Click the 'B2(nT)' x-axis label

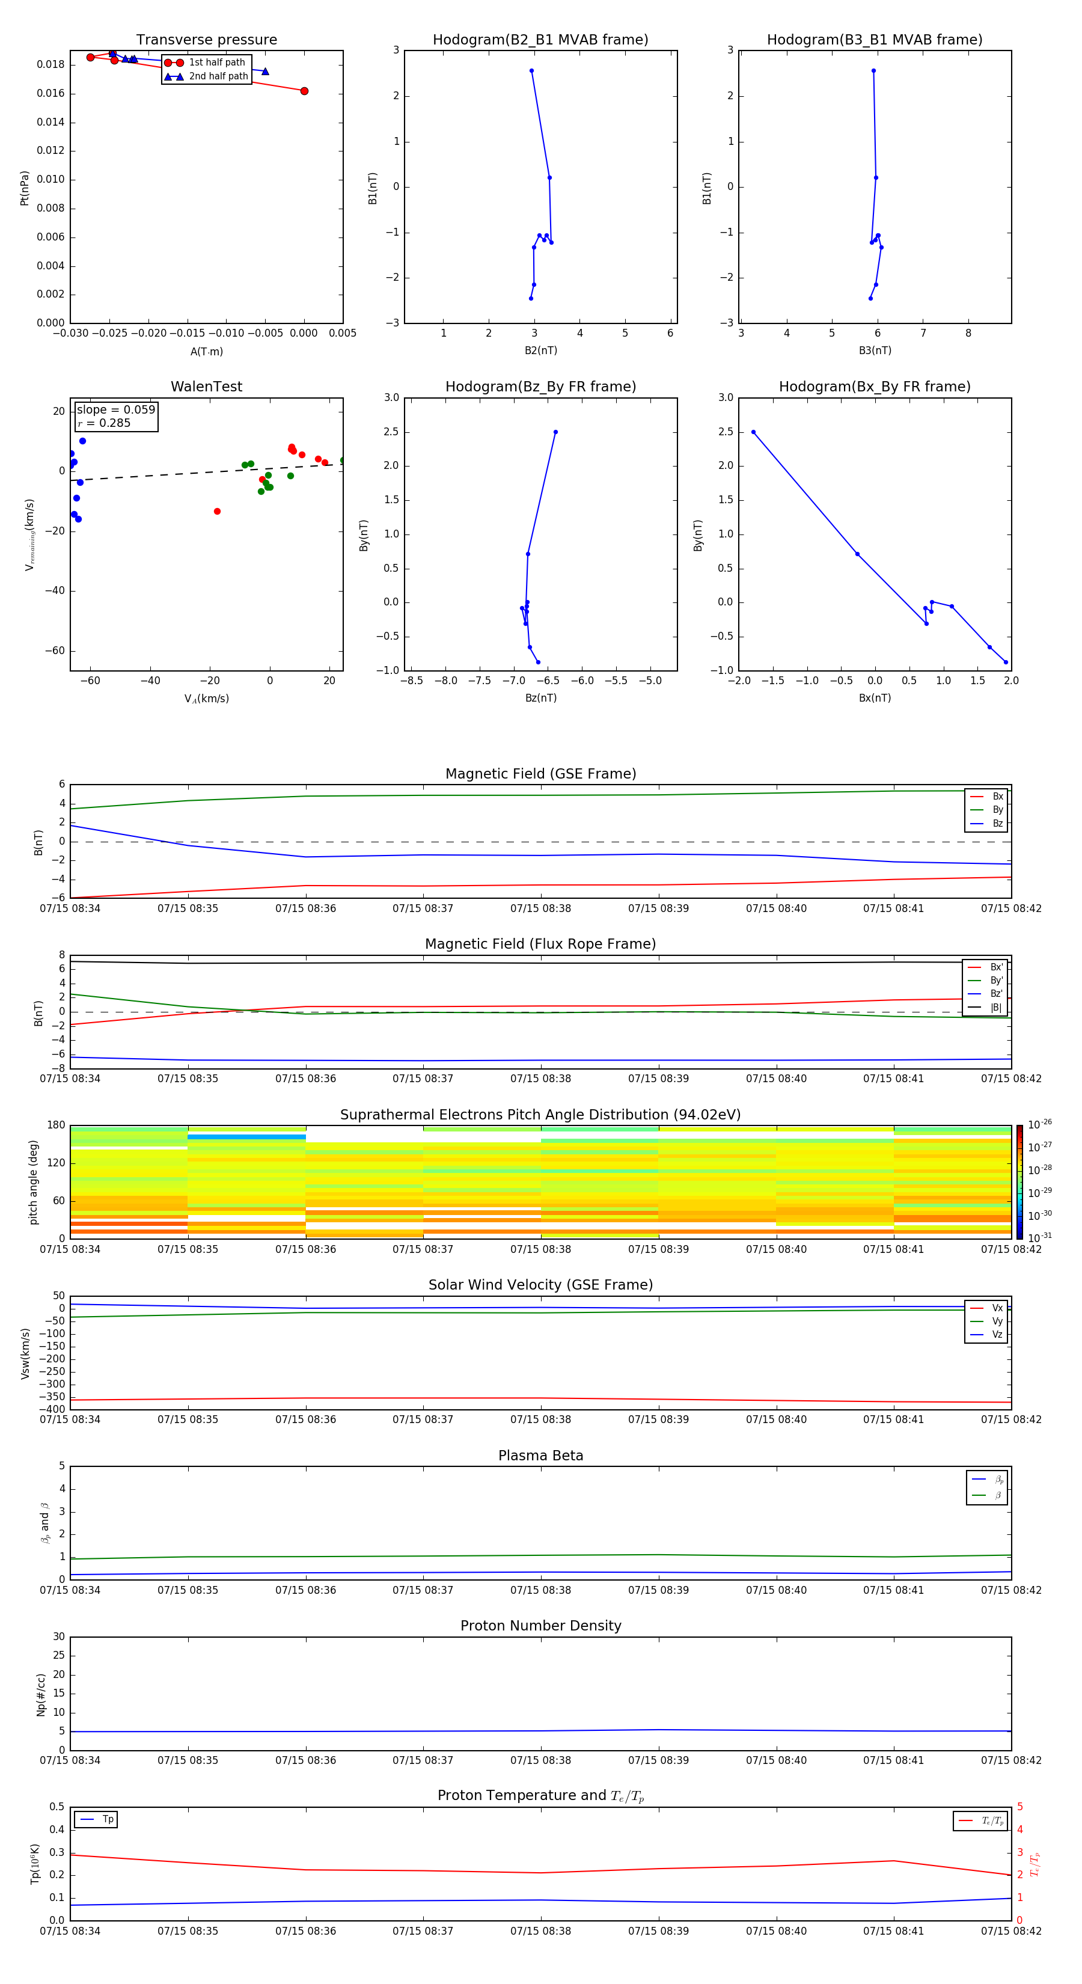coord(540,351)
